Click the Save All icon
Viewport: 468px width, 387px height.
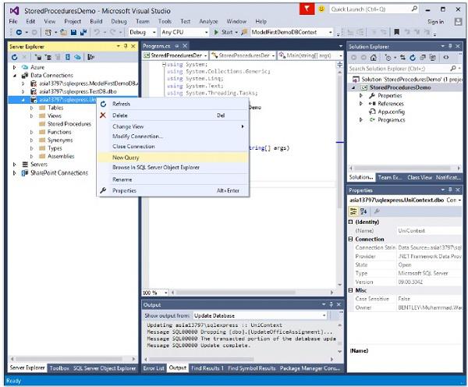83,32
